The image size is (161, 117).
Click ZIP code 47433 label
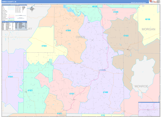pos(126,36)
